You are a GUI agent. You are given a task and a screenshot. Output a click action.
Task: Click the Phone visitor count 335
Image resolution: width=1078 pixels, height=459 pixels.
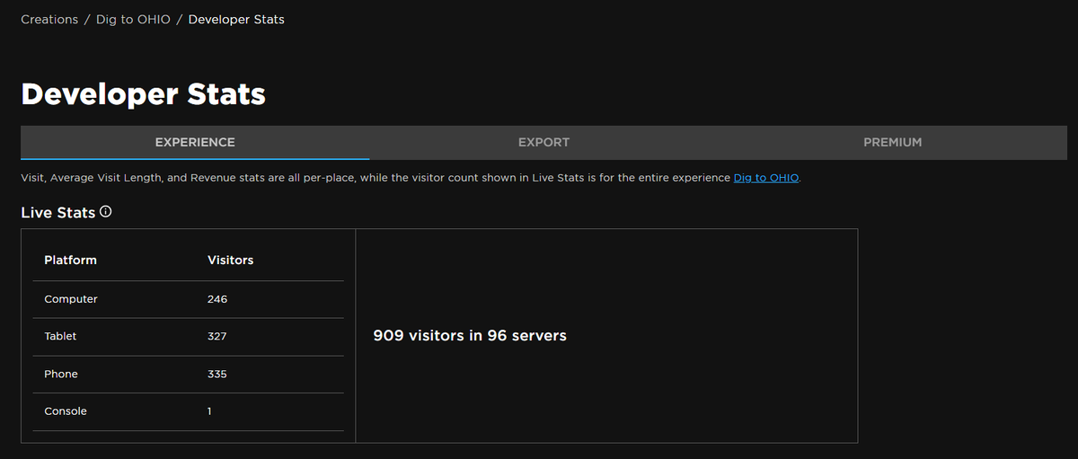[x=217, y=374]
